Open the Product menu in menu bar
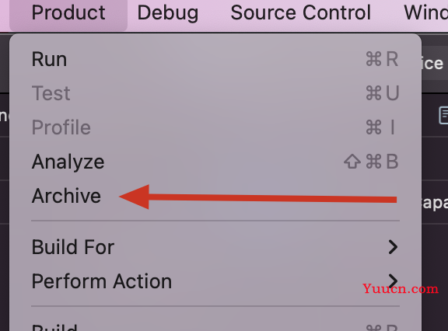The width and height of the screenshot is (448, 331). coord(68,13)
